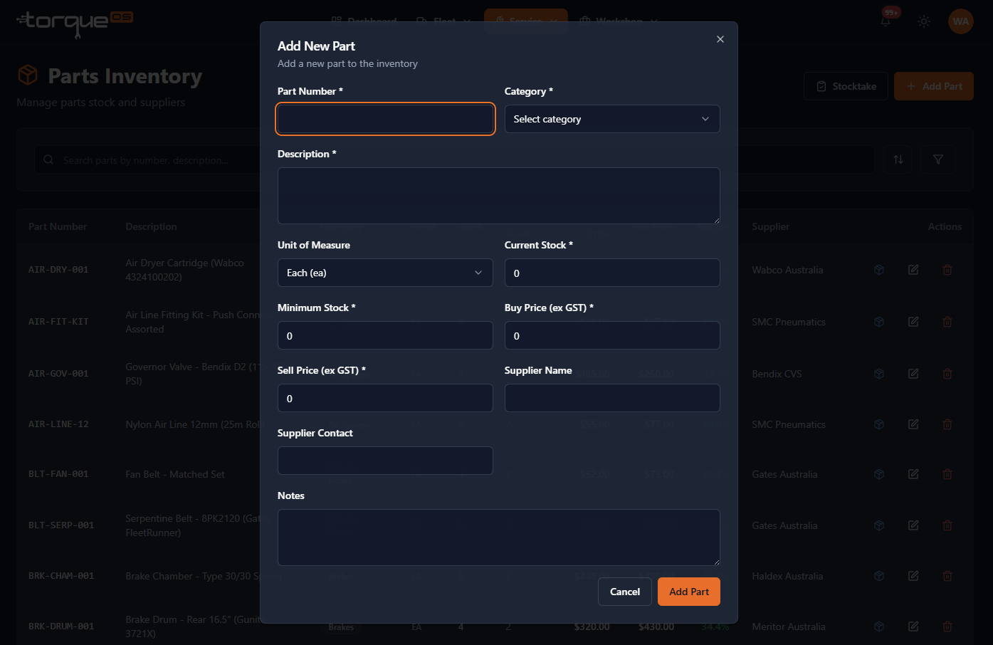Screen dimensions: 993x645
Task: Open the Workshop menu in top navigation
Action: point(618,21)
